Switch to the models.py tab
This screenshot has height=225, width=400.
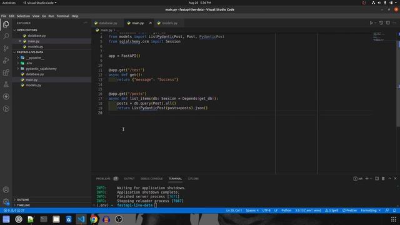[x=169, y=23]
